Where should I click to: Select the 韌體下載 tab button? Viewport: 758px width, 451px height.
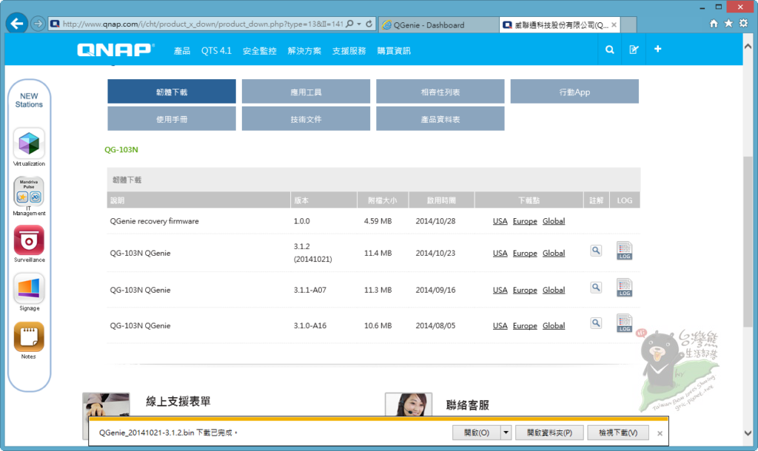(x=172, y=91)
